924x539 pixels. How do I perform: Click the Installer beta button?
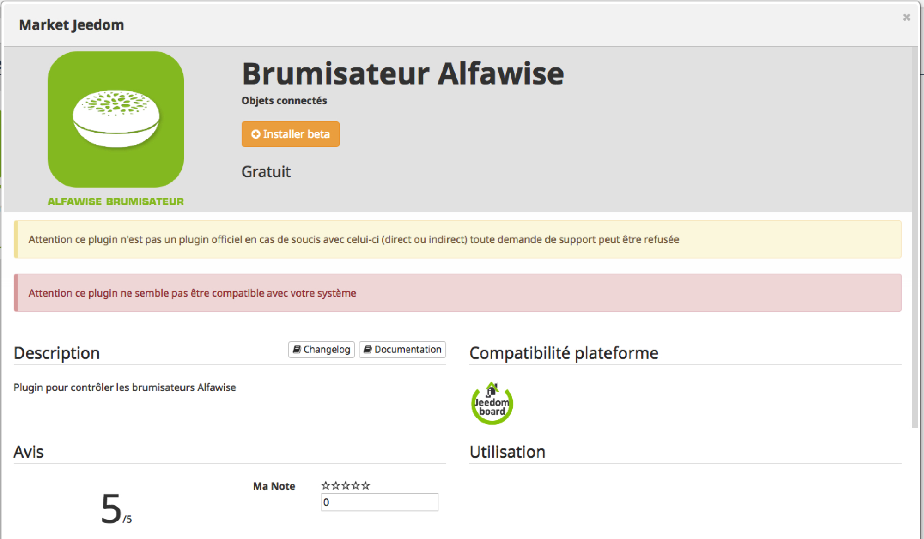[290, 134]
